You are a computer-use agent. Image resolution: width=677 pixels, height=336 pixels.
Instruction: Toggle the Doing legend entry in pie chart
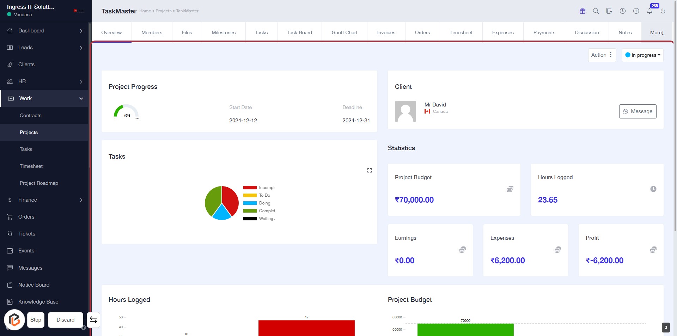(x=257, y=203)
